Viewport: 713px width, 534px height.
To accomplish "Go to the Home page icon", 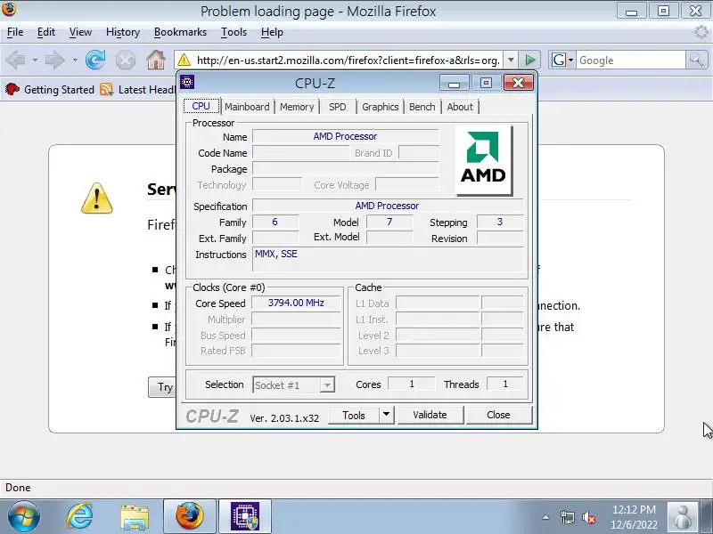I will (x=155, y=60).
